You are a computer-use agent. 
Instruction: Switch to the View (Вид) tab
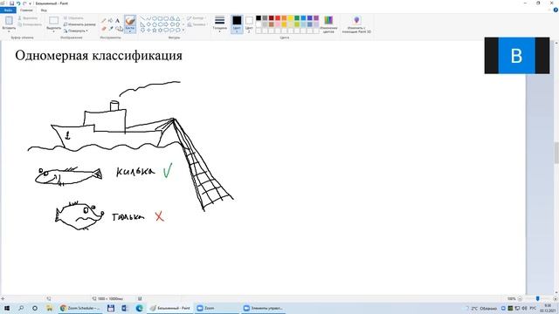(44, 10)
